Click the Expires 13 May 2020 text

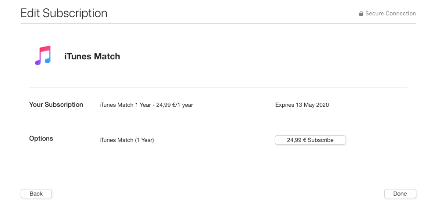(302, 105)
